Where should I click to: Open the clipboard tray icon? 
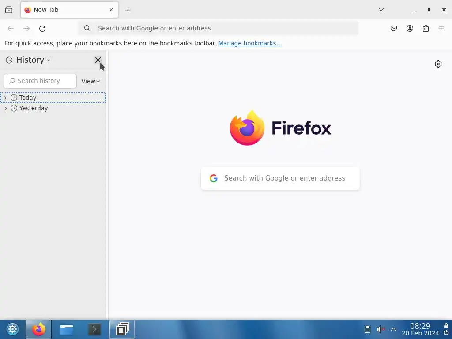click(368, 329)
